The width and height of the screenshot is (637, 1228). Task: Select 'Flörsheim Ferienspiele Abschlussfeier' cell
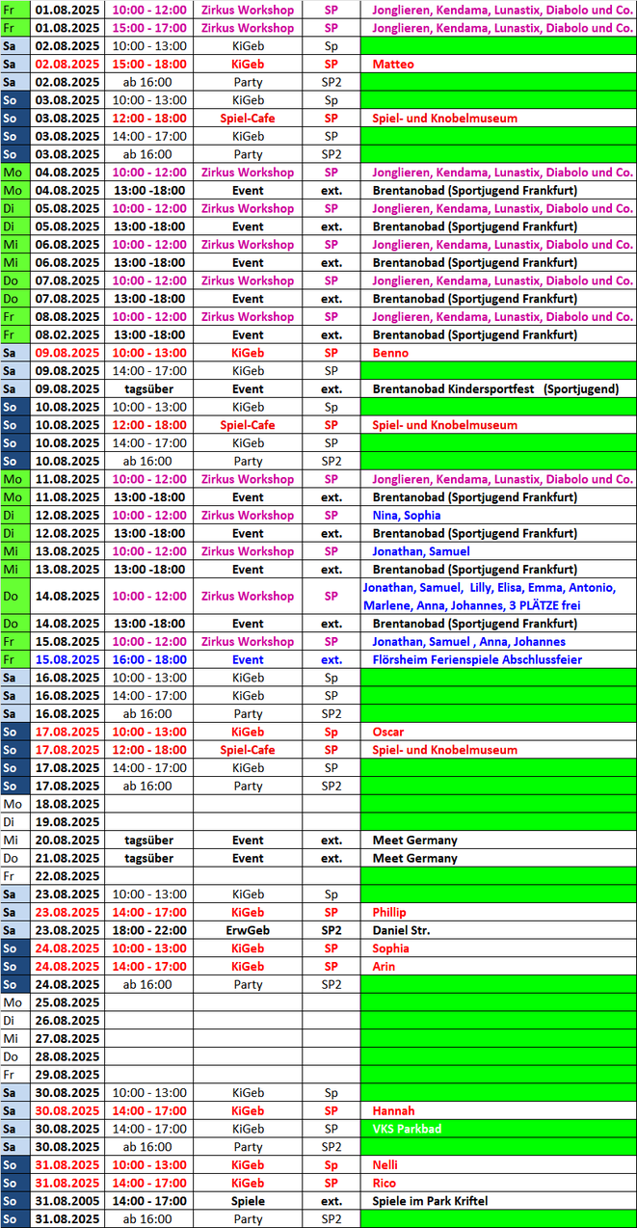coord(498,659)
